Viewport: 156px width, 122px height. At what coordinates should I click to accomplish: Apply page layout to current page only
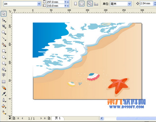96,4
